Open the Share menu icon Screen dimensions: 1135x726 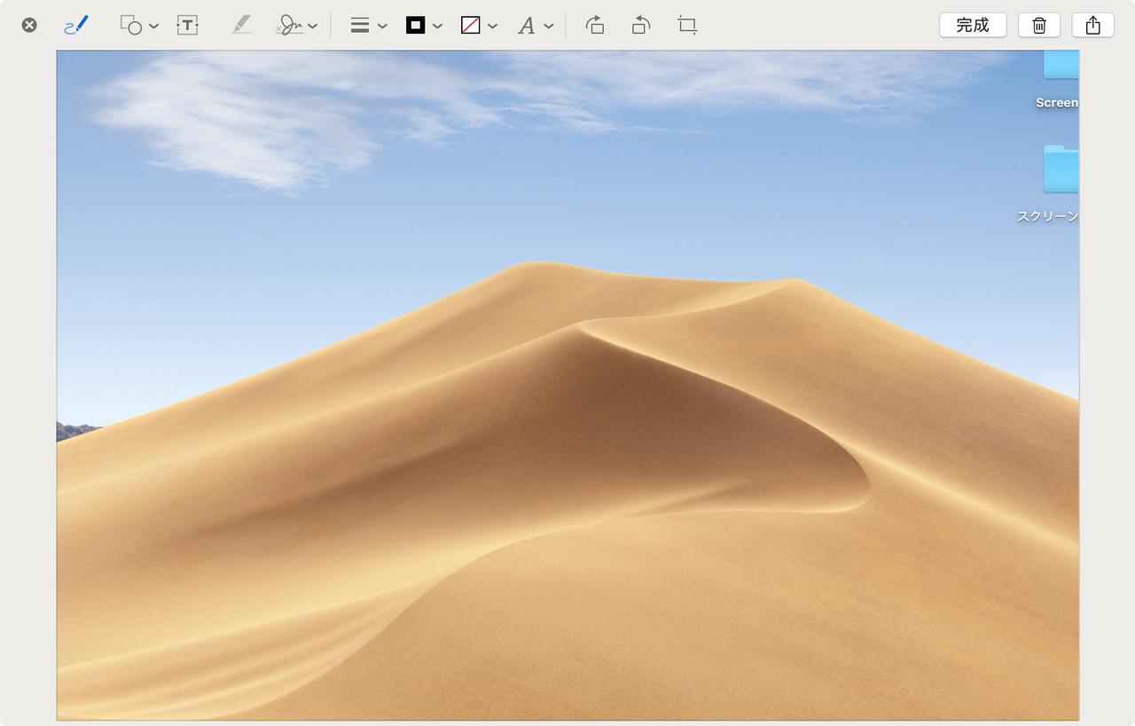[x=1092, y=25]
